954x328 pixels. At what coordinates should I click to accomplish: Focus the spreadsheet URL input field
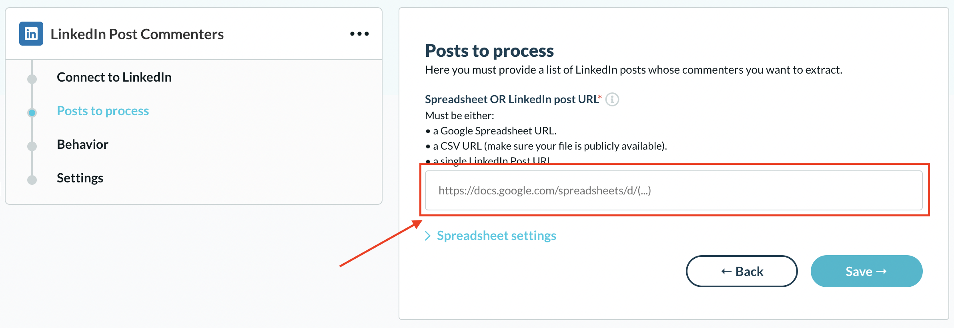click(x=673, y=190)
